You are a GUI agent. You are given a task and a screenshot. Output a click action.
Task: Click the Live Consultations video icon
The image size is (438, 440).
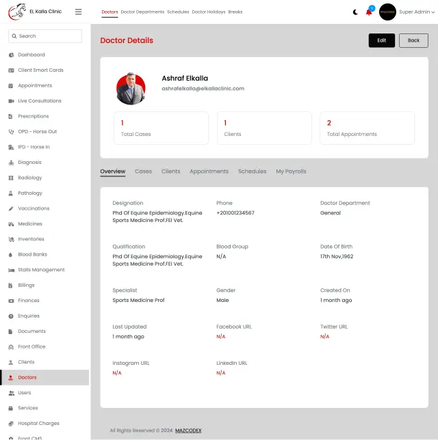pos(11,101)
